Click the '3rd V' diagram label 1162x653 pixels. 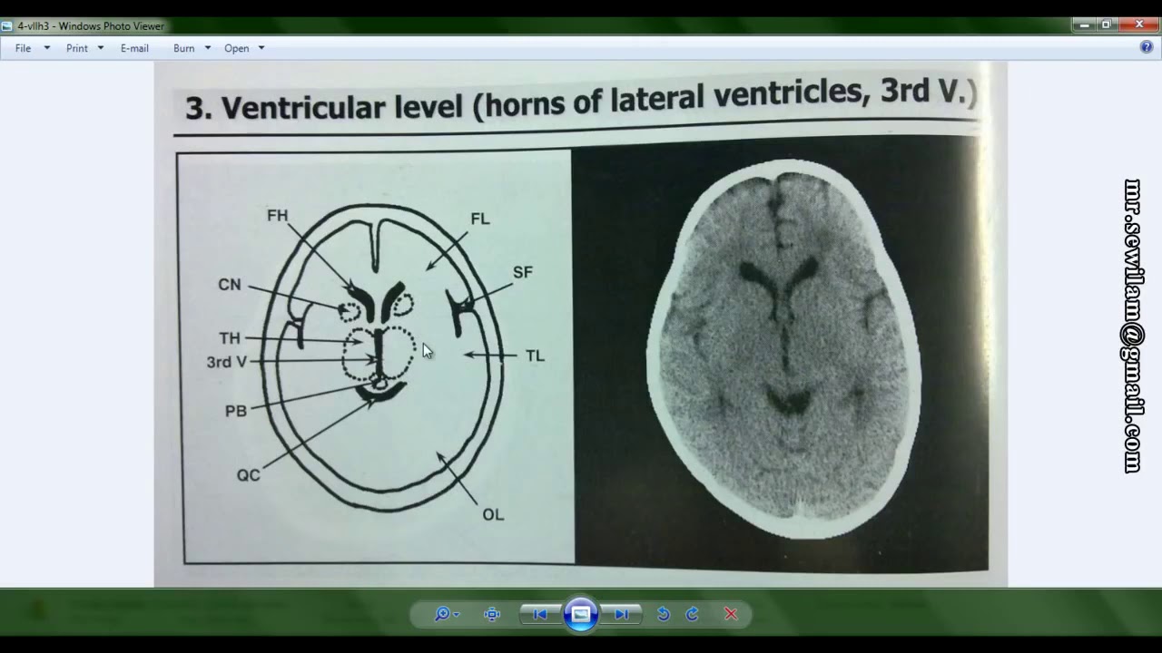[226, 362]
